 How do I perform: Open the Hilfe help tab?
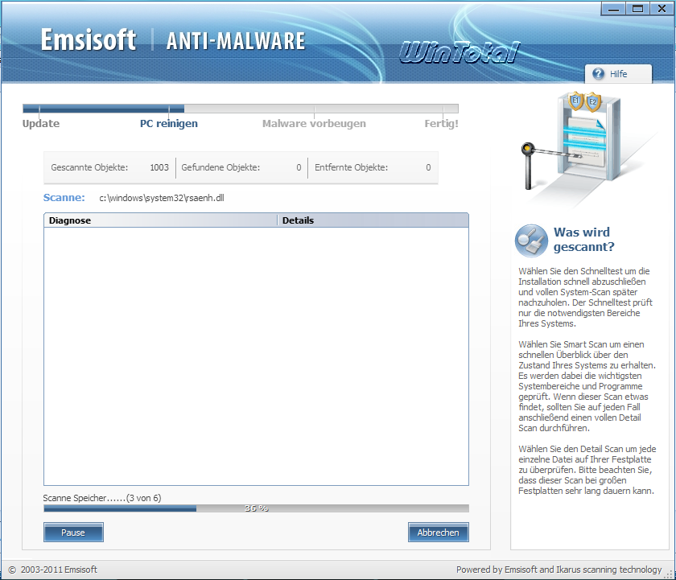point(618,74)
